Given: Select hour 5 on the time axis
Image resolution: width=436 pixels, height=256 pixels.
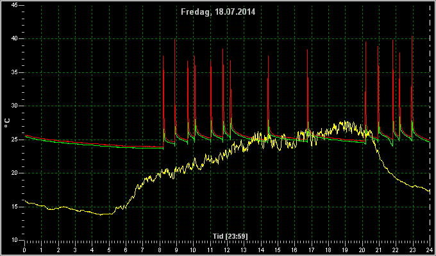Looking at the screenshot, I should [x=109, y=250].
